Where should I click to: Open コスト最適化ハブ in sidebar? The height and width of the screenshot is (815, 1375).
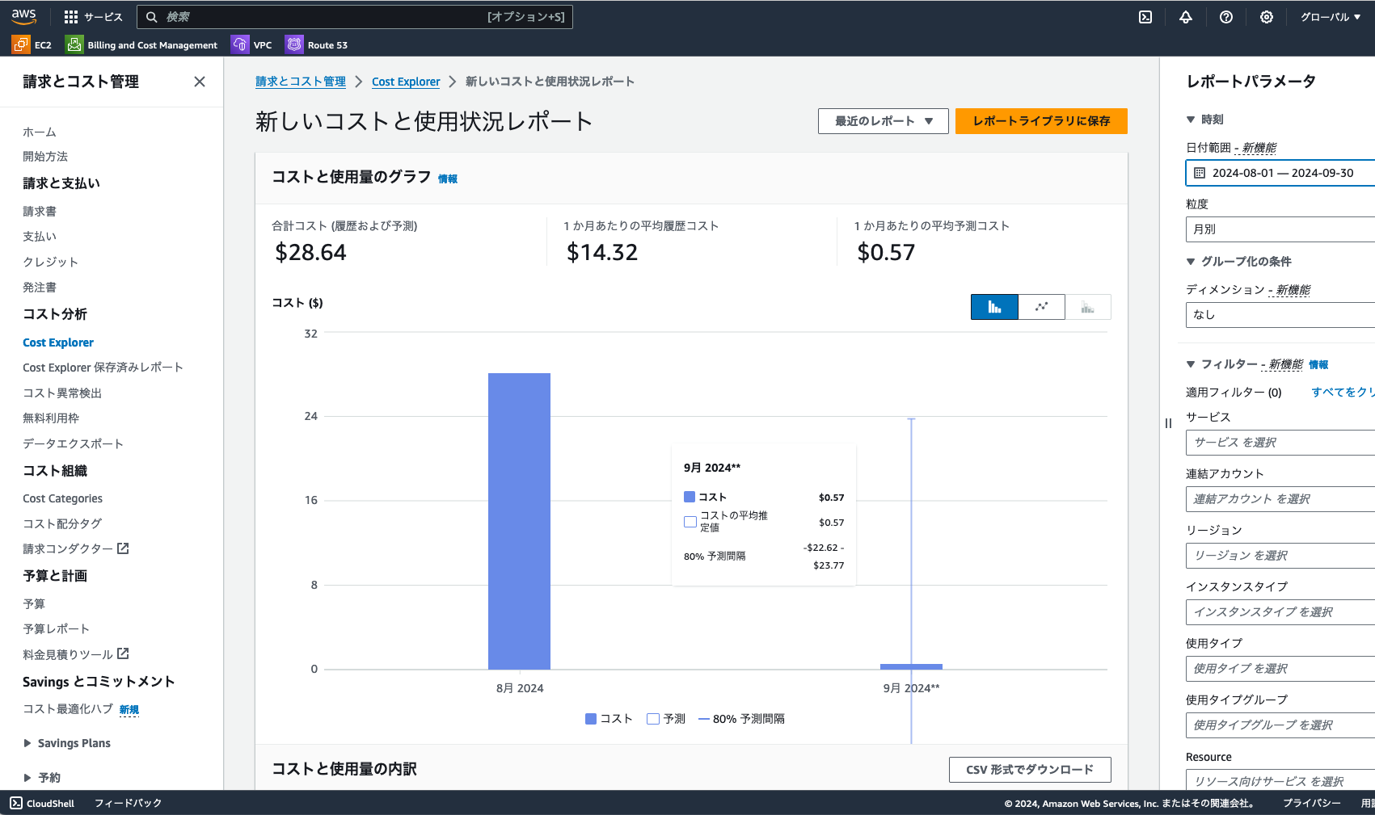tap(68, 709)
